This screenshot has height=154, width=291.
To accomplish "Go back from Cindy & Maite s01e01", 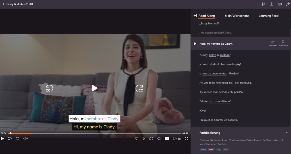I will point(3,4).
